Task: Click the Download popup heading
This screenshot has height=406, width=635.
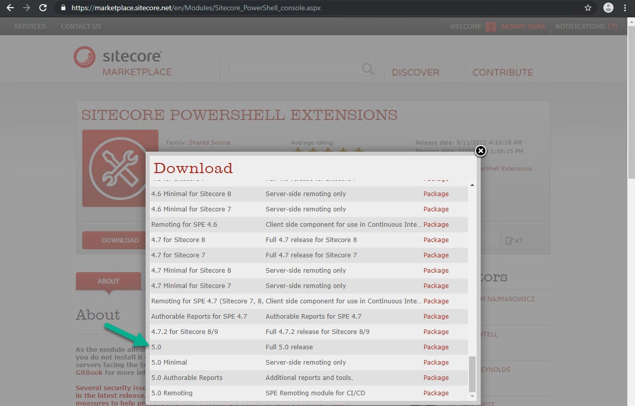Action: pos(193,168)
